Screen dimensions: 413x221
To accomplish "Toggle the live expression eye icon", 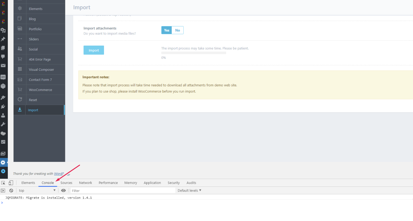I will tap(63, 190).
